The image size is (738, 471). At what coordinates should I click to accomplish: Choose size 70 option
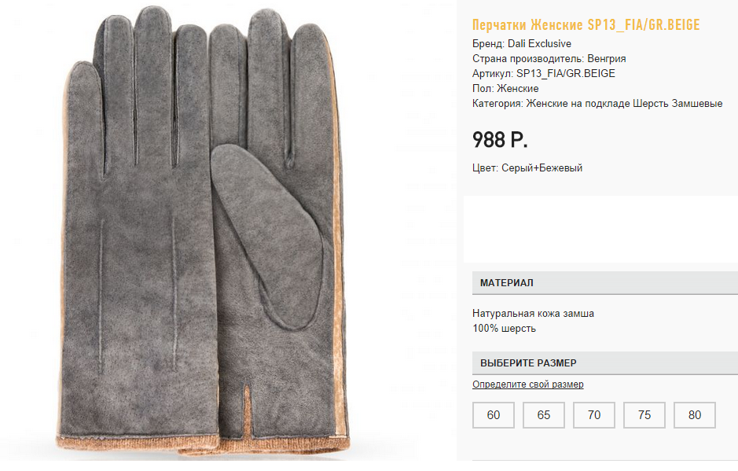pyautogui.click(x=594, y=415)
